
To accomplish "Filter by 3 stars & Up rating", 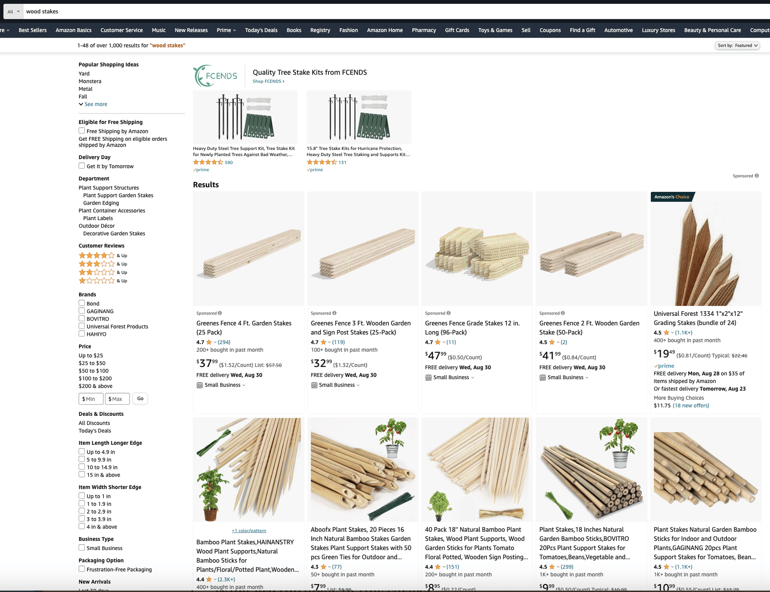I will click(103, 264).
